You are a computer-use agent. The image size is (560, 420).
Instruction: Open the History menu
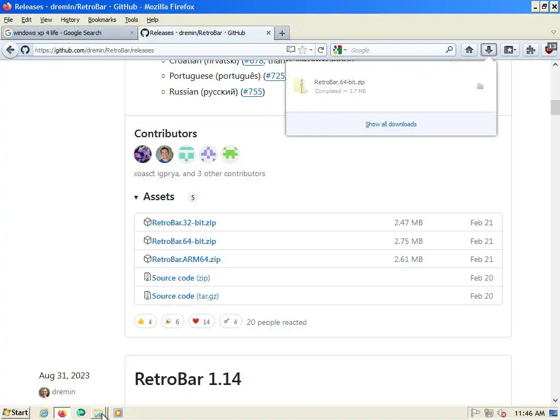pos(70,20)
